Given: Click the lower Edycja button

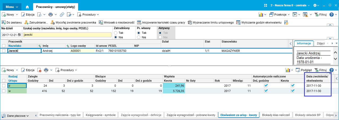Looking at the screenshot, I should click(x=28, y=70).
